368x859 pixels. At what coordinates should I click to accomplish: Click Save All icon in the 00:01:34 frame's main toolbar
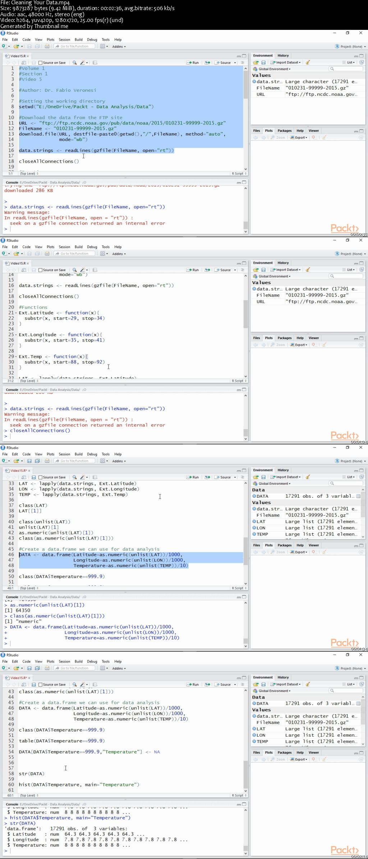click(x=37, y=461)
